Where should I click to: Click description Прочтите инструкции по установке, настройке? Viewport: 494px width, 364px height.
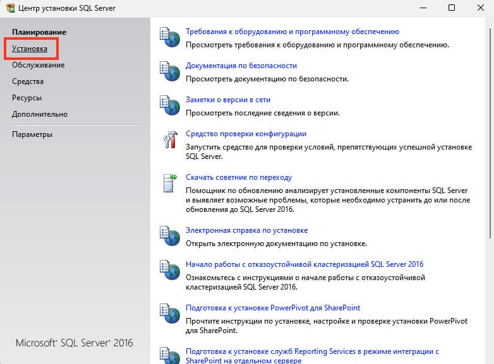327,326
